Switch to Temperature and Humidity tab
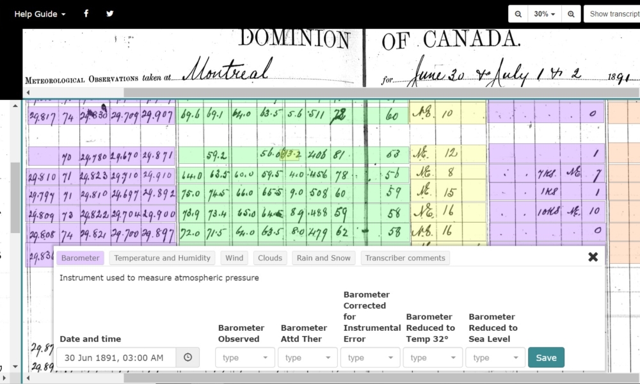This screenshot has width=640, height=384. (x=162, y=258)
